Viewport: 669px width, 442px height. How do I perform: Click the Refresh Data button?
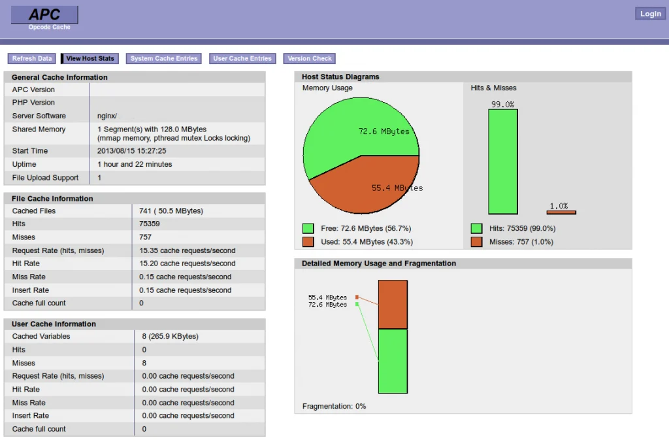click(32, 59)
